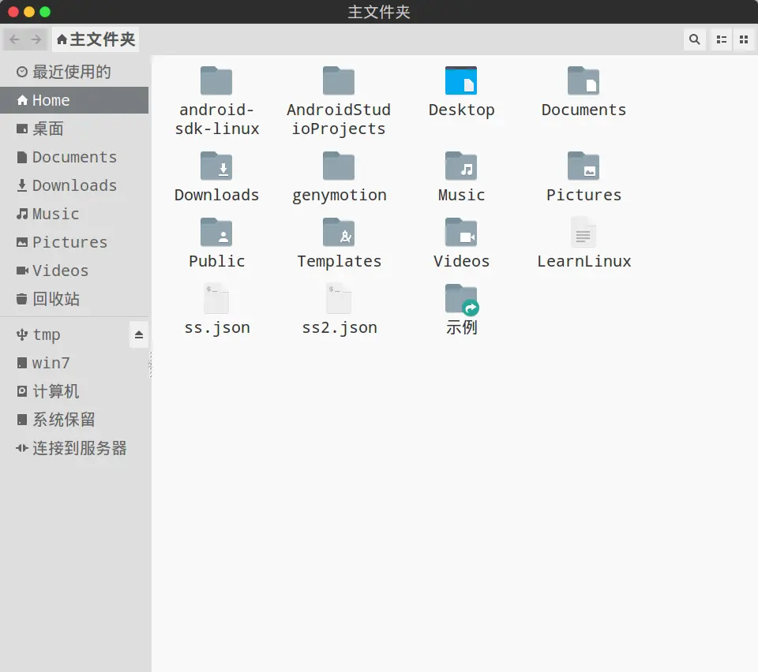
Task: Open the search icon in the toolbar
Action: (693, 39)
